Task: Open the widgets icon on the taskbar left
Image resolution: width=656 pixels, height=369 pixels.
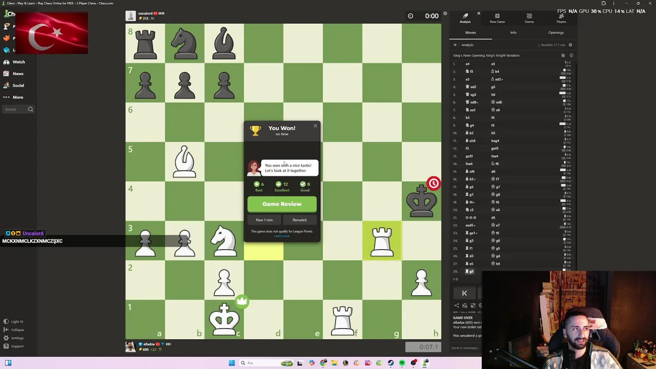Action: tap(8, 363)
